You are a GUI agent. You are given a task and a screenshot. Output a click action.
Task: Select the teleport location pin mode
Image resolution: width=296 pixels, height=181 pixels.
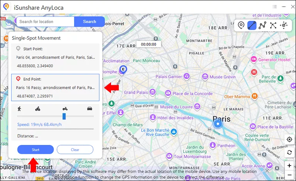point(241,25)
